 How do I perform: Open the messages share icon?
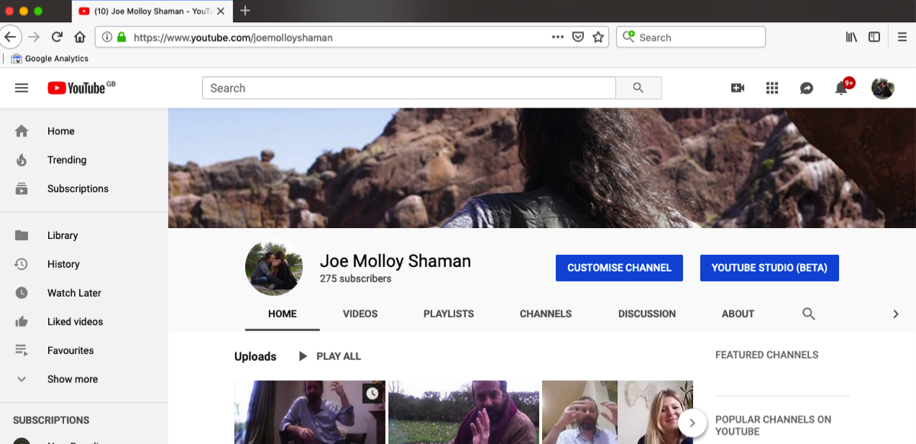click(806, 88)
